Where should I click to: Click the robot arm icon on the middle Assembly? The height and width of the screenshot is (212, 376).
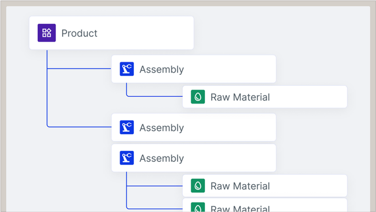[127, 127]
